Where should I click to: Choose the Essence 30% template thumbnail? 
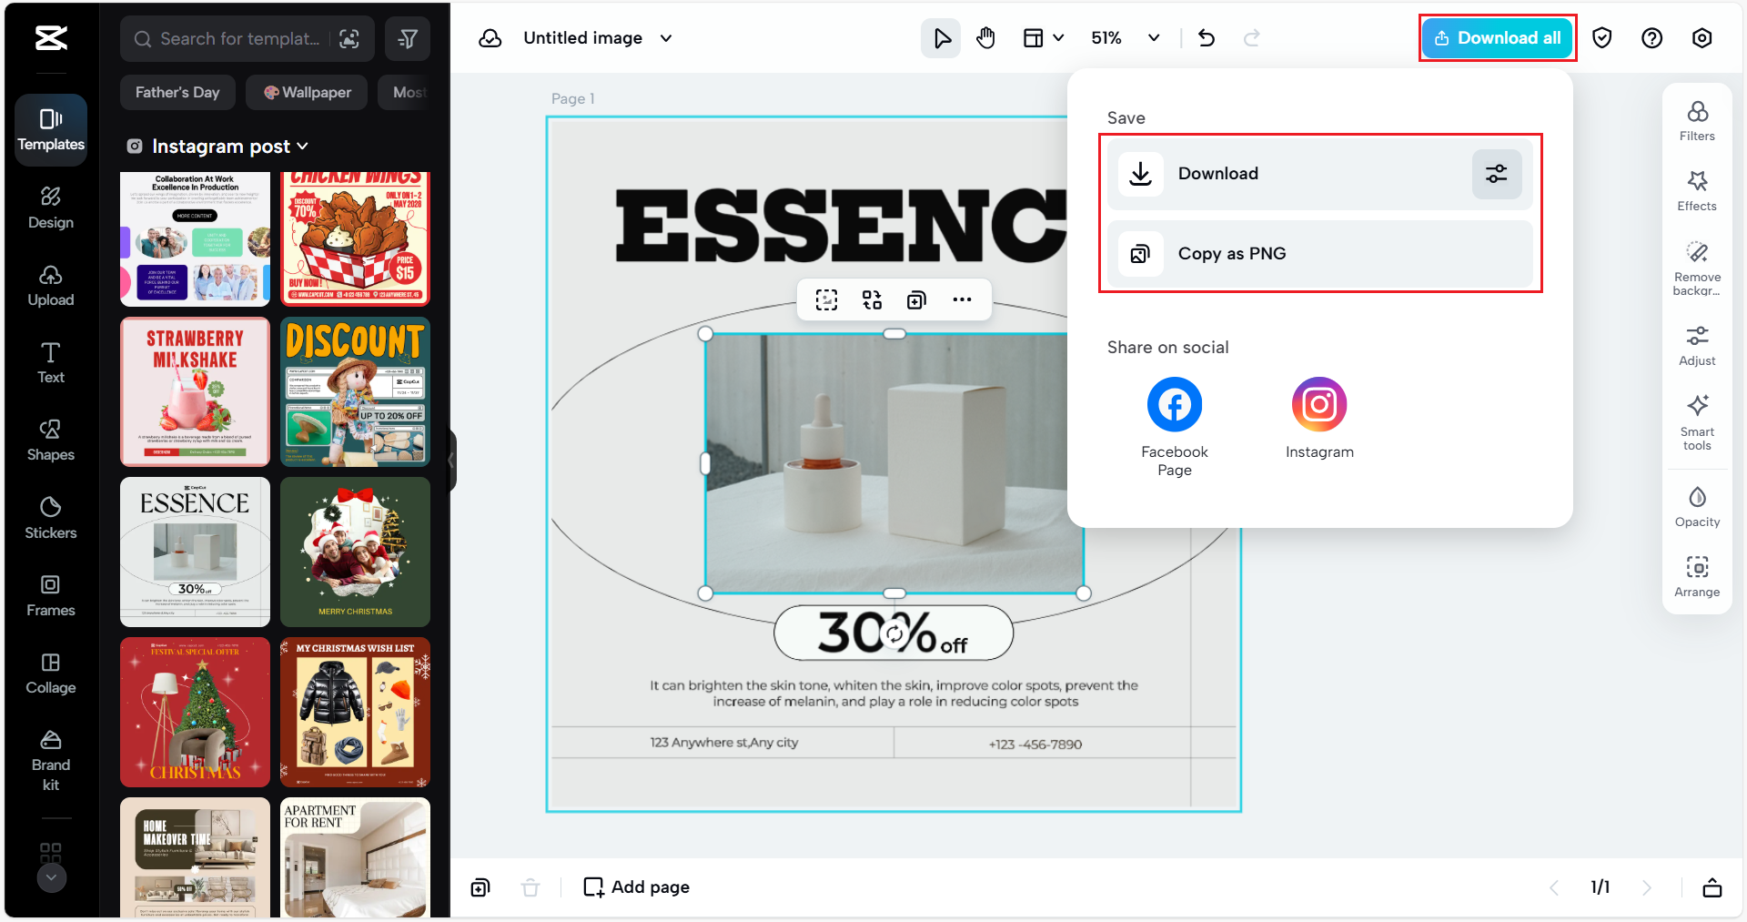[x=195, y=552]
